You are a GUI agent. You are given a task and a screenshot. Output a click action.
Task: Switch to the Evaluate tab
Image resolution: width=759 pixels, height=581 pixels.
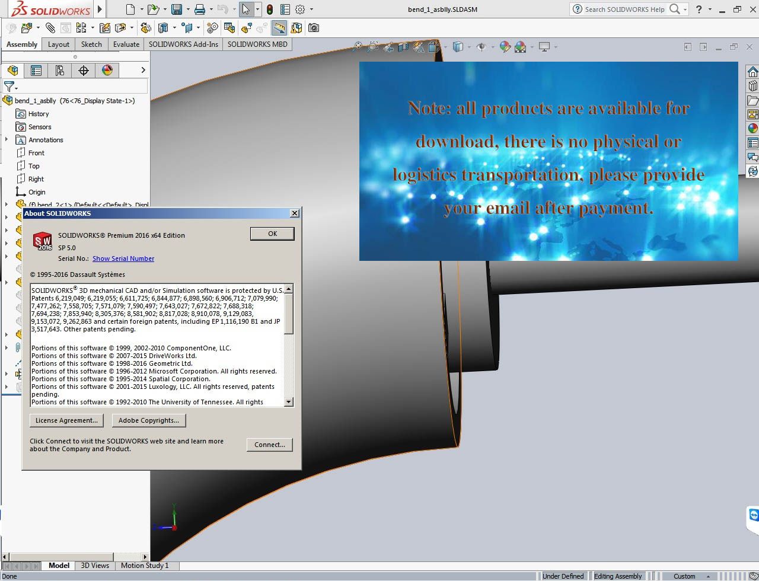(126, 44)
